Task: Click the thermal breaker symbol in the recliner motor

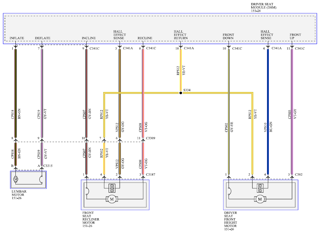Action: pos(87,191)
